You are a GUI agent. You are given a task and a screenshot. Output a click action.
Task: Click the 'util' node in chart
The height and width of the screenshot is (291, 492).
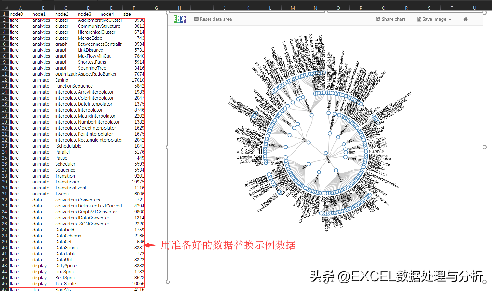(309, 164)
